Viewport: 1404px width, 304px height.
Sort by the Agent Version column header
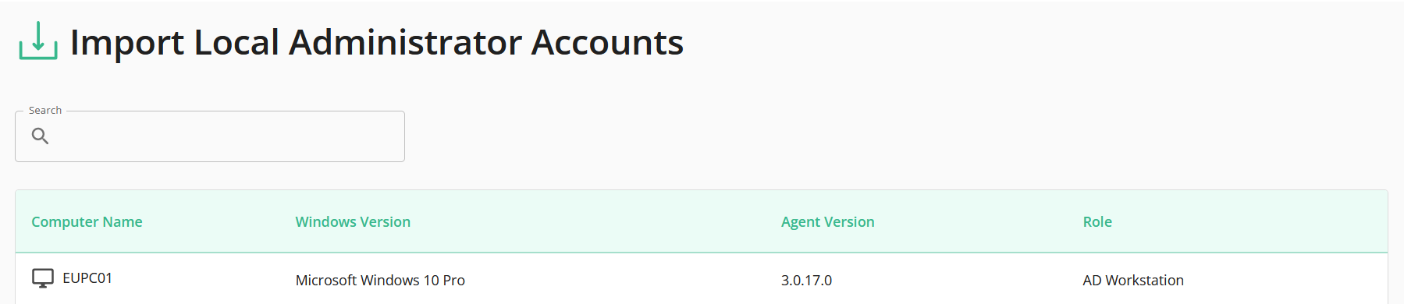coord(828,222)
